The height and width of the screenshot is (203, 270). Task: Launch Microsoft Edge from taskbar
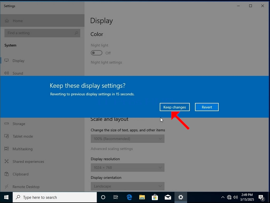click(129, 197)
